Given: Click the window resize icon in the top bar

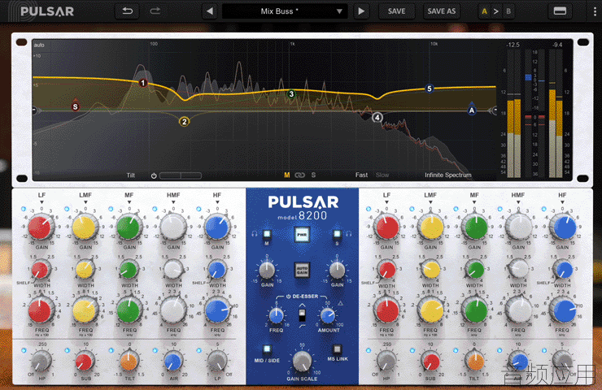Looking at the screenshot, I should 560,11.
